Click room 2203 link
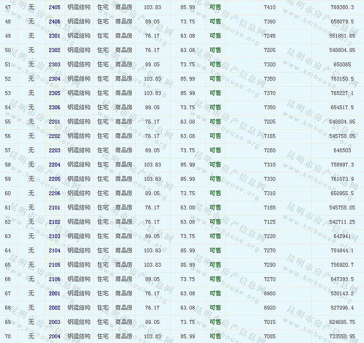This screenshot has width=364, height=343. pos(54,150)
